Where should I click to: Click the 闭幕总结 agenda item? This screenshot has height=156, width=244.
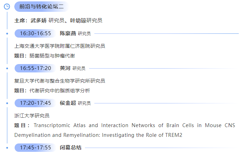coord(71,148)
